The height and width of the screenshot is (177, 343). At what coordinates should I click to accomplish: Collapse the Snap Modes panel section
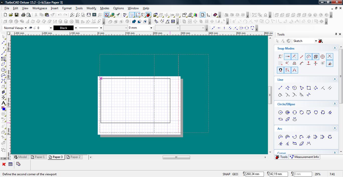click(334, 48)
